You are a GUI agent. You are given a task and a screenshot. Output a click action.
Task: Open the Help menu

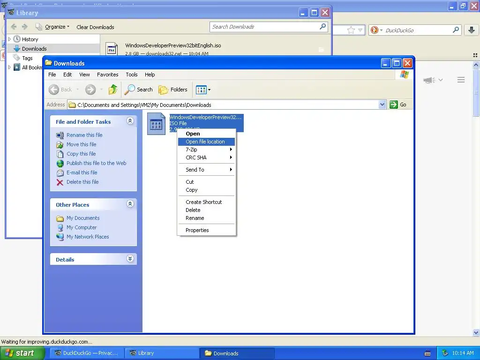tap(150, 75)
